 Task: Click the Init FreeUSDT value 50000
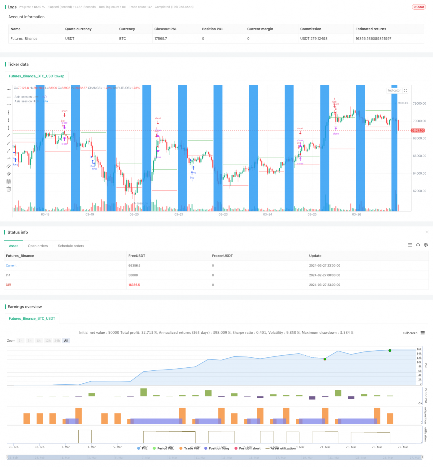click(133, 275)
